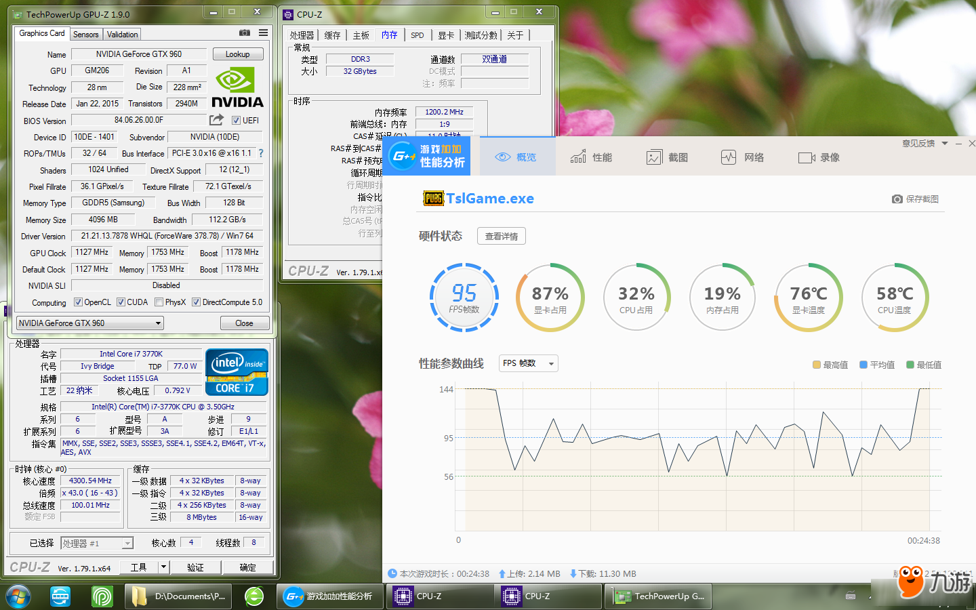Toggle the OpenCL checkbox
Image resolution: width=976 pixels, height=610 pixels.
pos(78,302)
